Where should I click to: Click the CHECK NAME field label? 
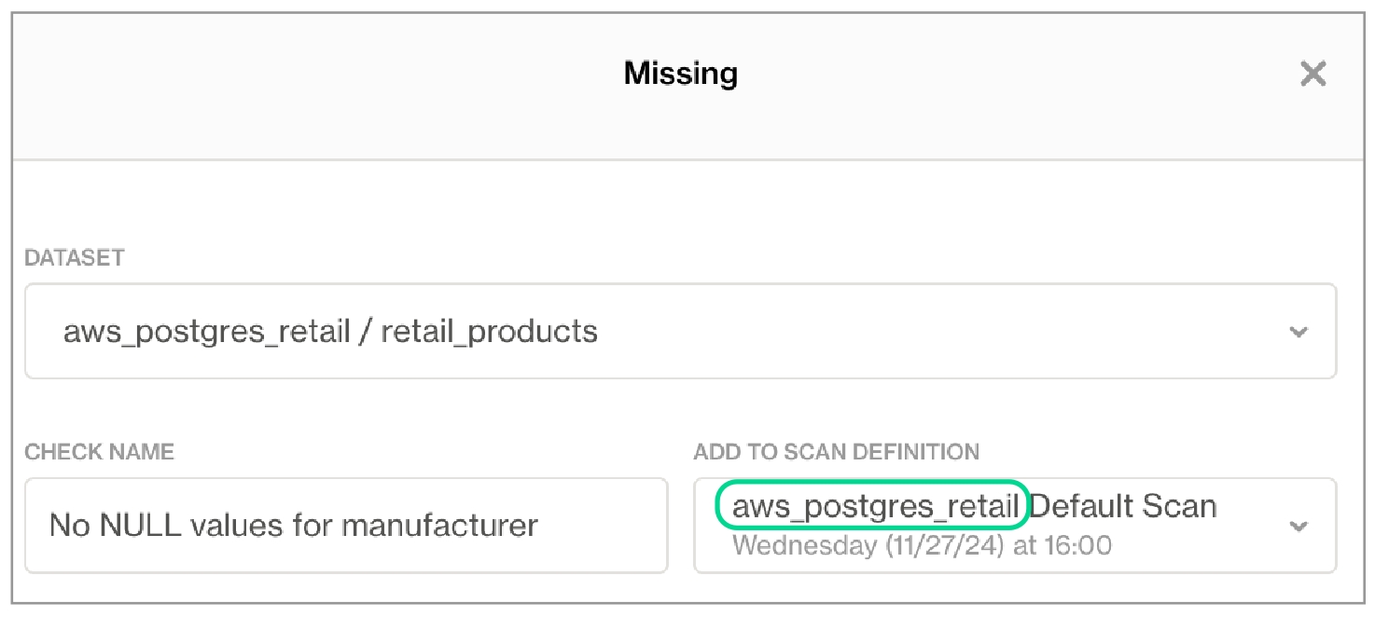(x=99, y=452)
